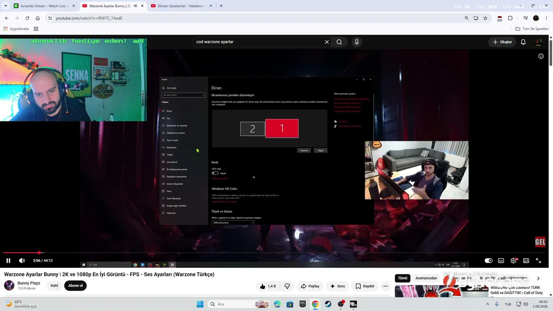Screen dimensions: 553x311
Task: Open the Extensions puzzle menu
Action: click(x=510, y=18)
